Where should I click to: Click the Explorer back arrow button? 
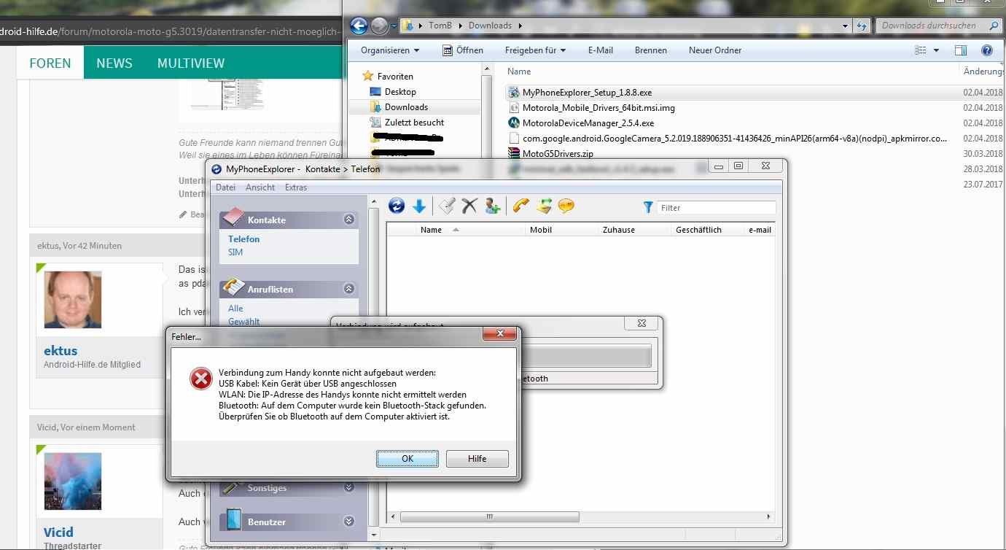[359, 26]
